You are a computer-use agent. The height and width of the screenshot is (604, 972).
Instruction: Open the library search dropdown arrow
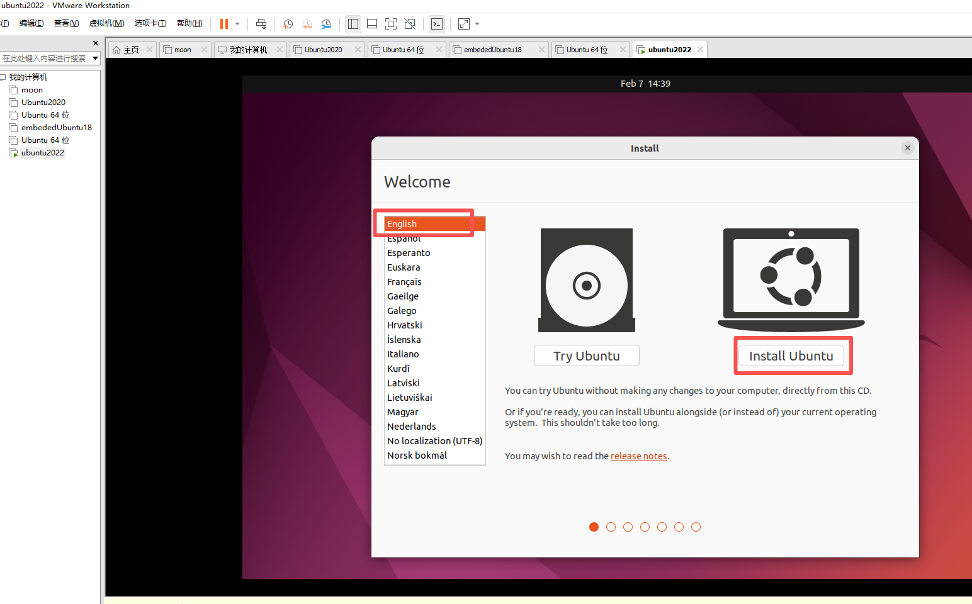(96, 59)
